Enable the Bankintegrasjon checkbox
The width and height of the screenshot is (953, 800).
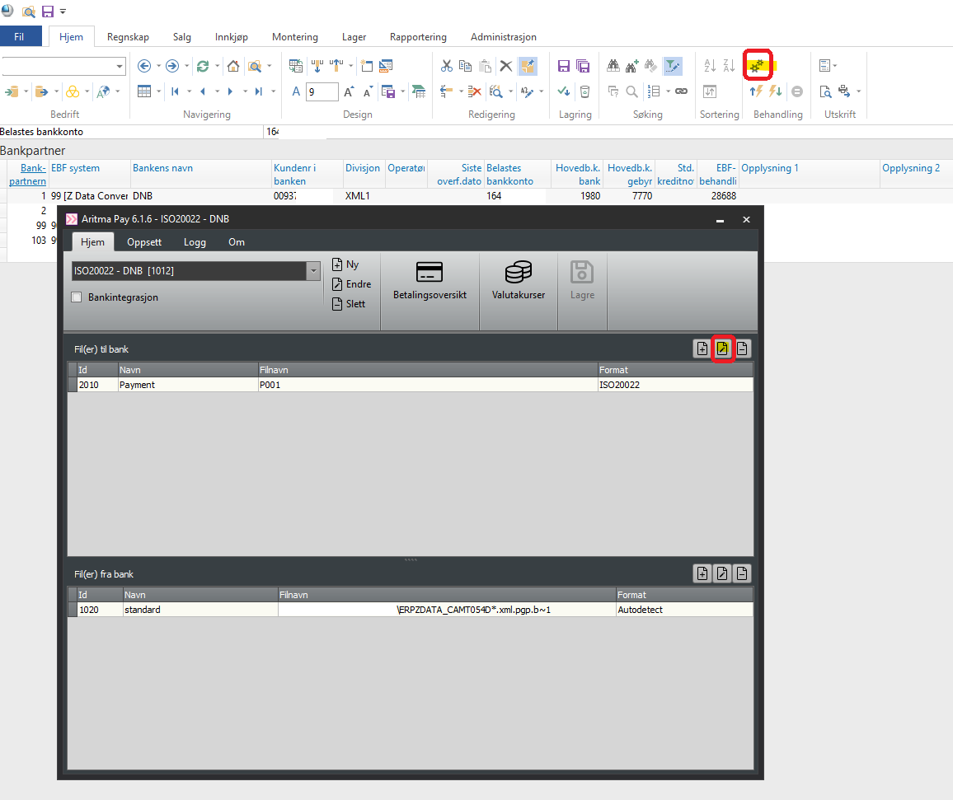(x=77, y=297)
